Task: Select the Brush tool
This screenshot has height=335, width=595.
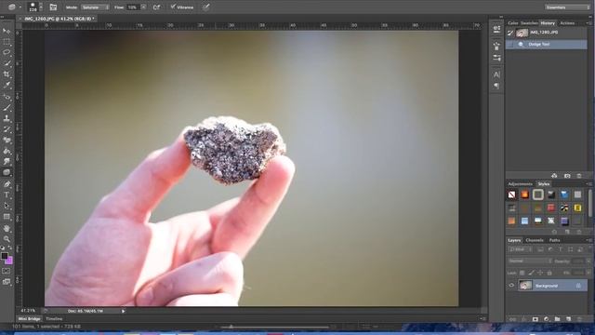Action: click(7, 108)
